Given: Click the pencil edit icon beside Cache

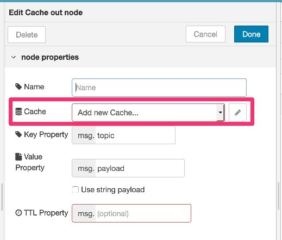Looking at the screenshot, I should pos(237,113).
